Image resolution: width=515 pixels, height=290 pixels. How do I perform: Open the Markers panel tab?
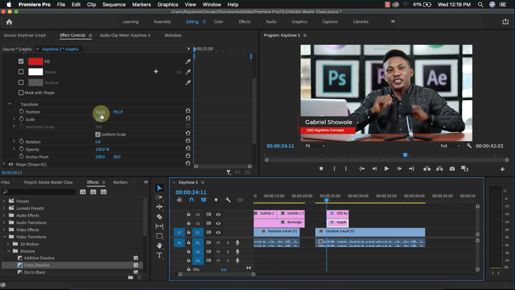tap(120, 182)
